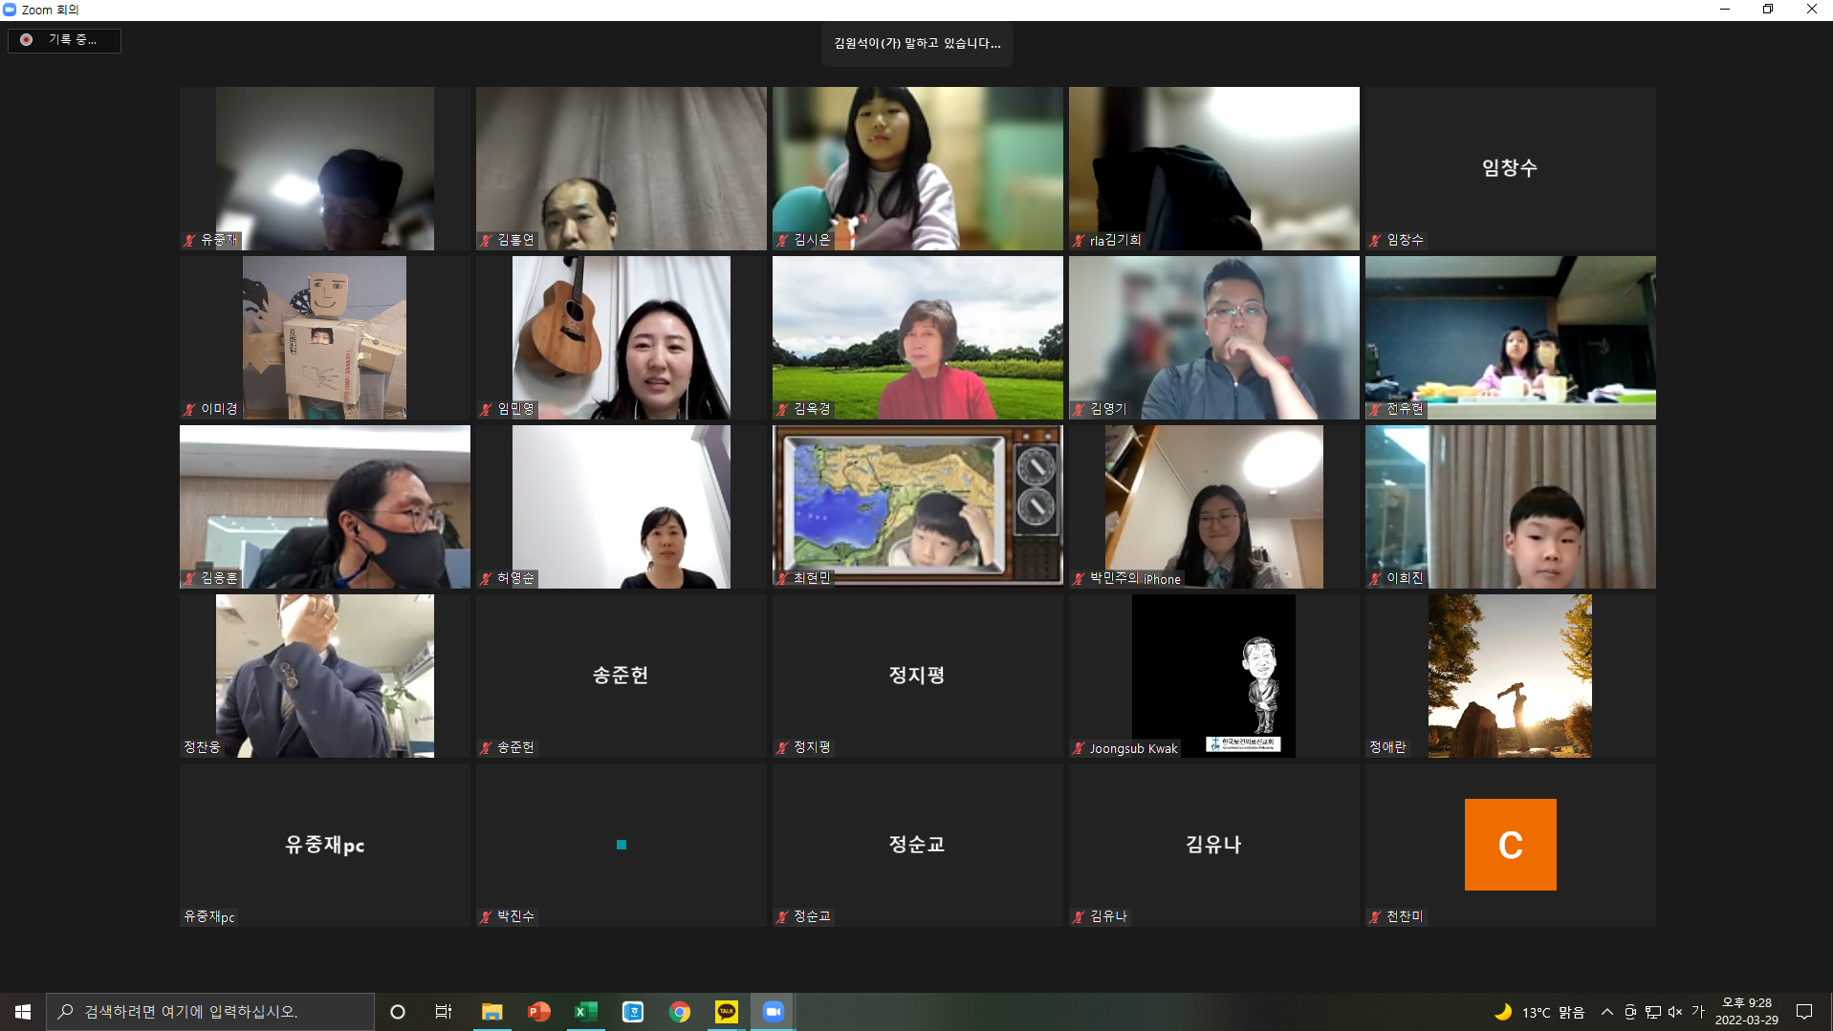Expand the hidden system tray icons chevron
1833x1031 pixels.
[x=1606, y=1011]
